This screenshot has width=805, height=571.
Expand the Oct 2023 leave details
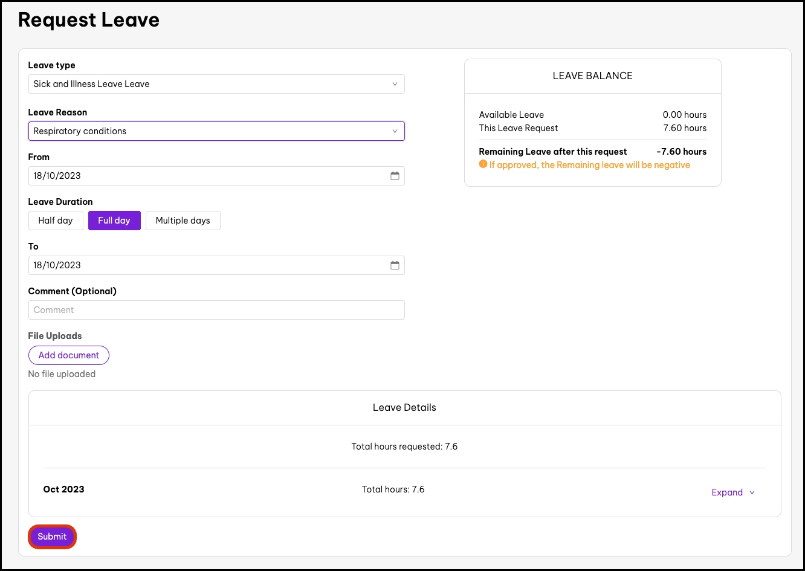pyautogui.click(x=727, y=492)
